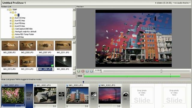The image size is (192, 108).
Task: Select slide 2 stone sculpture IMG_0083.JPG
Action: pos(45,95)
